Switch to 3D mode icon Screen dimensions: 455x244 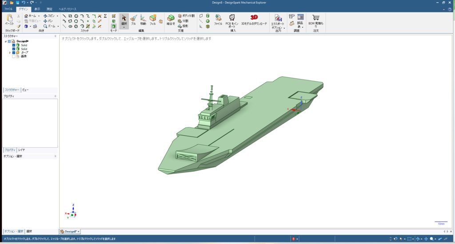click(114, 26)
